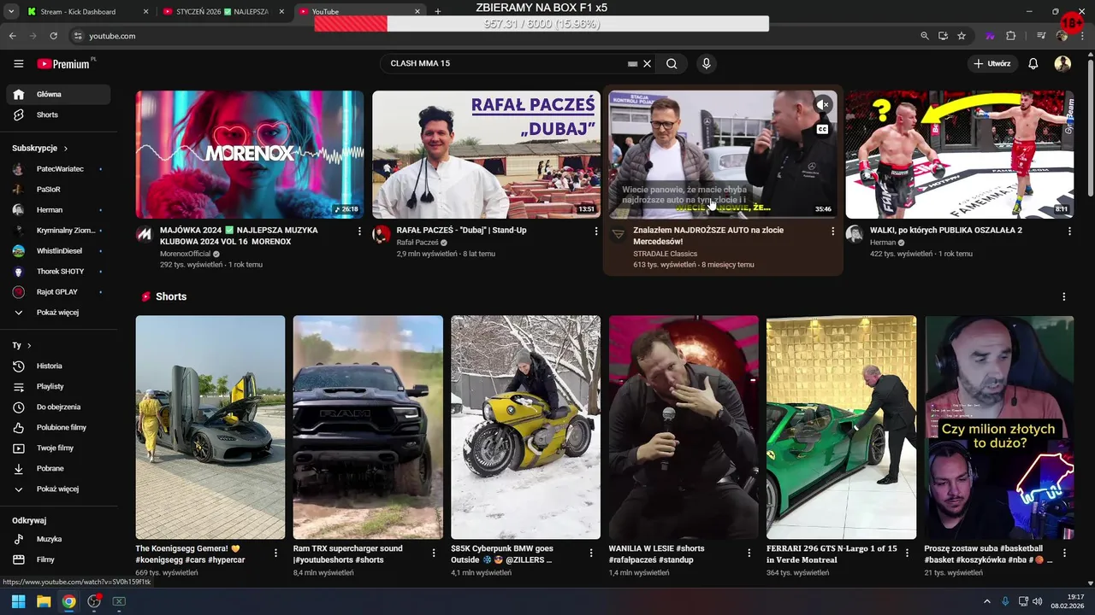Reload the page in Chrome
1095x615 pixels.
[x=53, y=36]
